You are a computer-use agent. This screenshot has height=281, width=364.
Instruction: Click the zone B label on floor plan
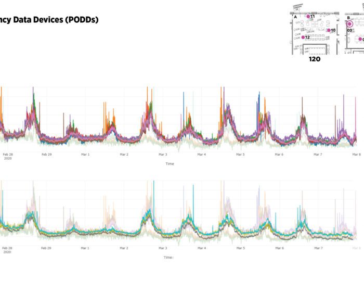(348, 17)
